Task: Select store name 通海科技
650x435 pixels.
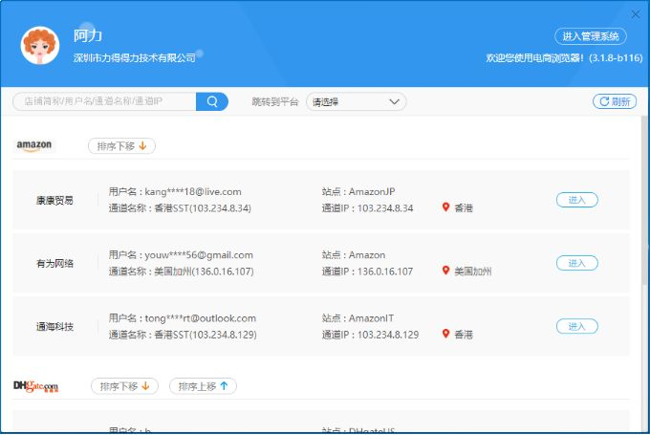Action: coord(54,327)
